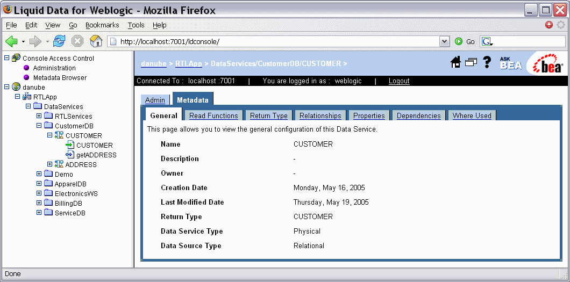This screenshot has height=282, width=570.
Task: Click the danube globe icon
Action: [x=16, y=87]
